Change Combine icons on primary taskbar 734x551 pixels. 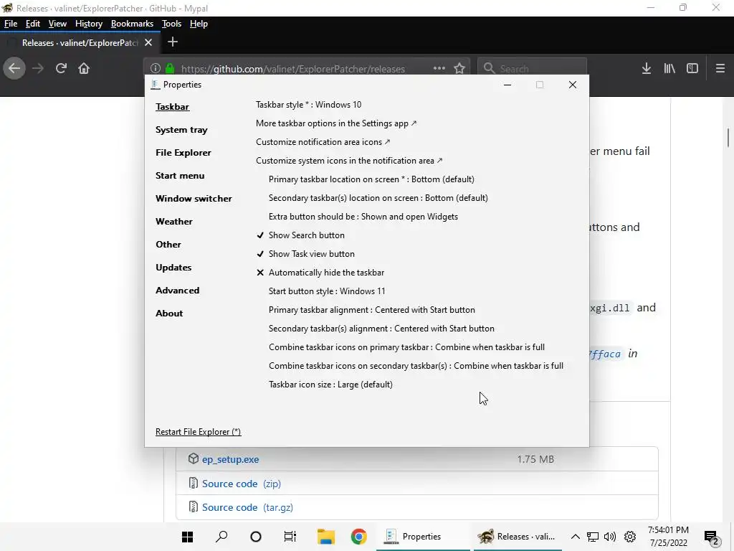406,347
